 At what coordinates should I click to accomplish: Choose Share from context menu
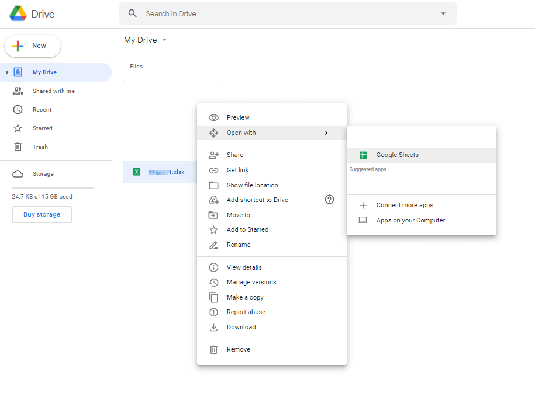click(272, 155)
